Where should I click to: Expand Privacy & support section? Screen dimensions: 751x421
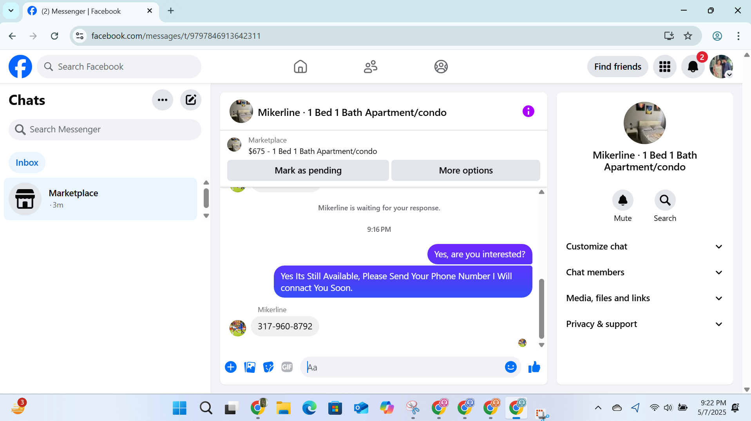644,324
